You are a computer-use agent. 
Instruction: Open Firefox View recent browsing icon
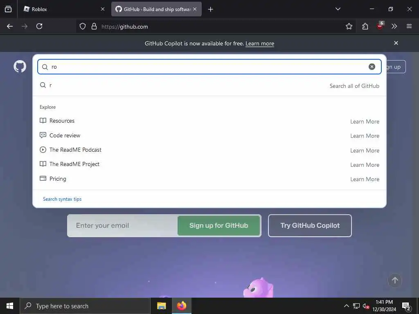[x=8, y=9]
